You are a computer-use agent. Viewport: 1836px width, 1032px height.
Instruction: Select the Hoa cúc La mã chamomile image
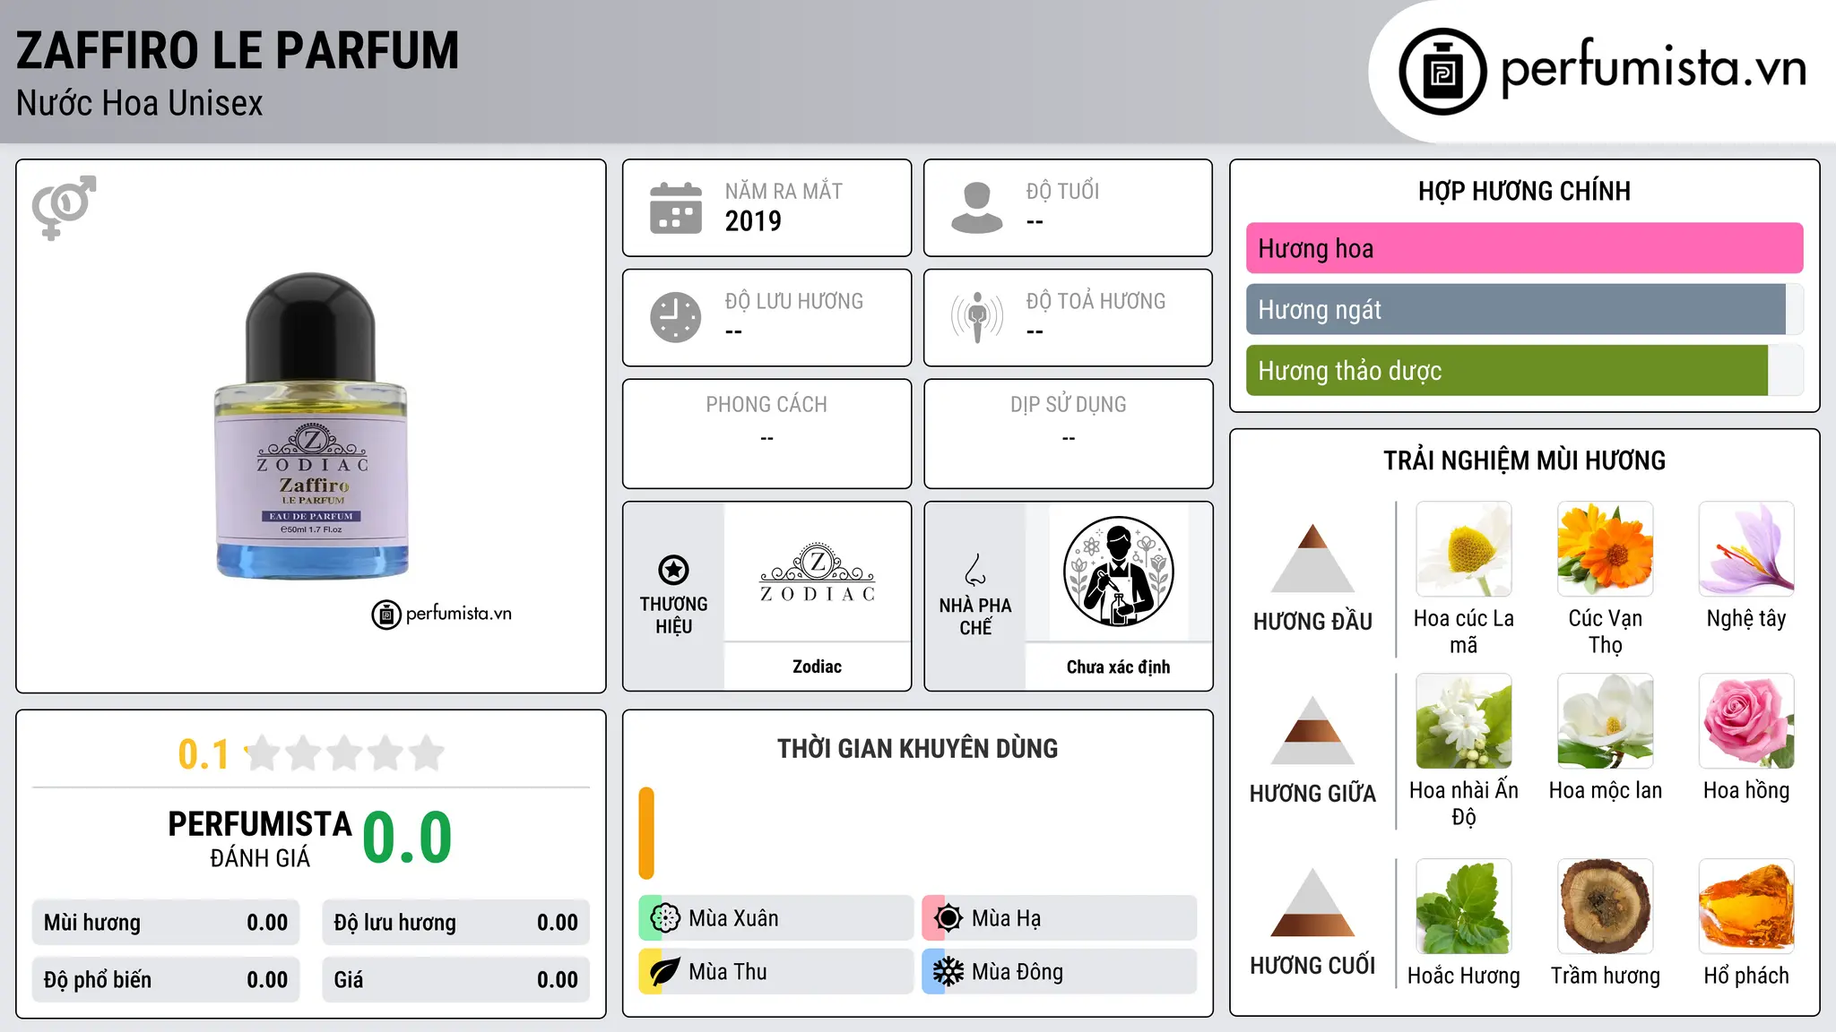point(1464,549)
